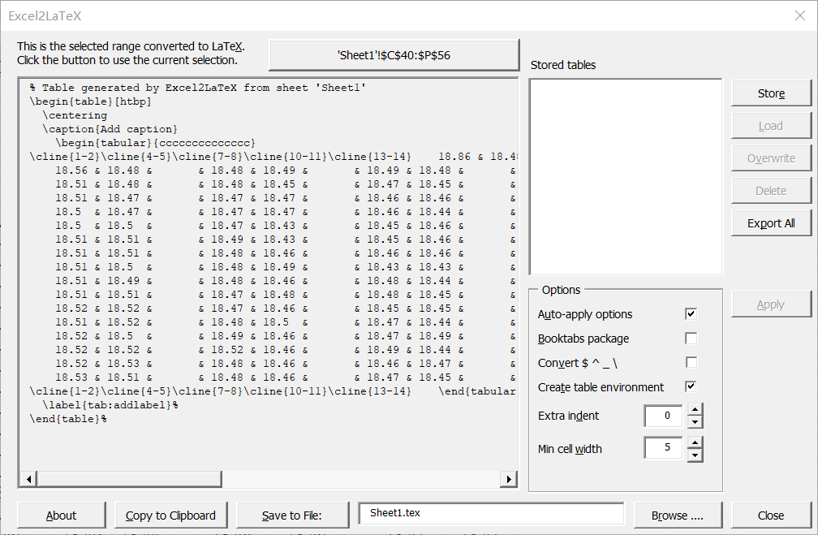This screenshot has height=535, width=818.
Task: Export All stored tables
Action: pyautogui.click(x=771, y=223)
